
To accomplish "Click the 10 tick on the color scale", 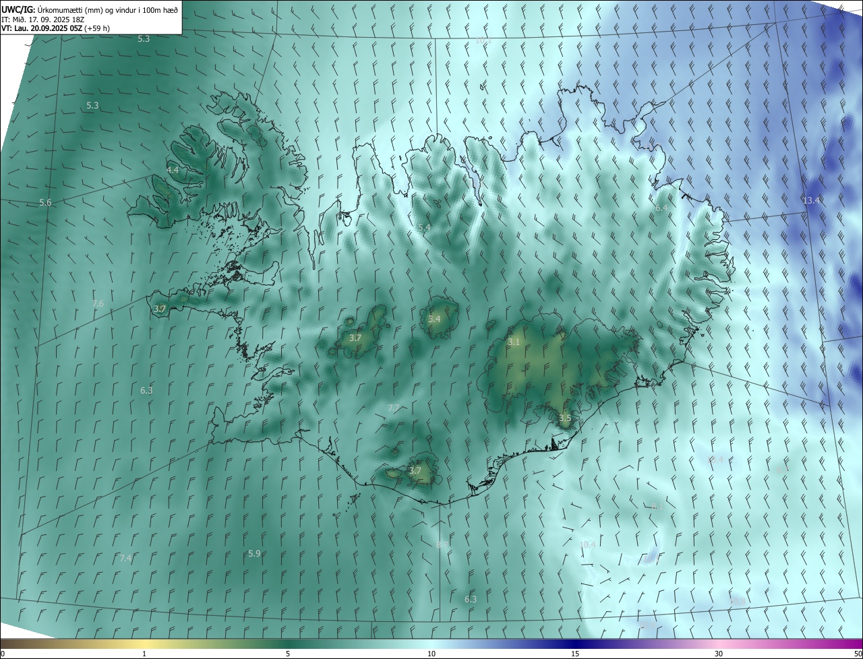I will 431,654.
